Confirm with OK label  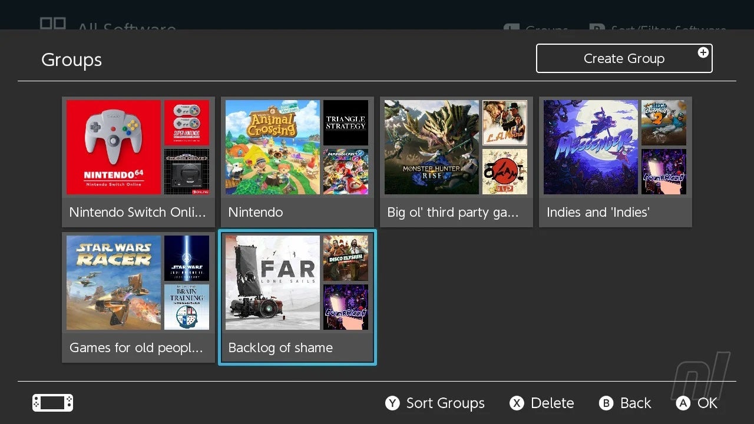point(707,403)
